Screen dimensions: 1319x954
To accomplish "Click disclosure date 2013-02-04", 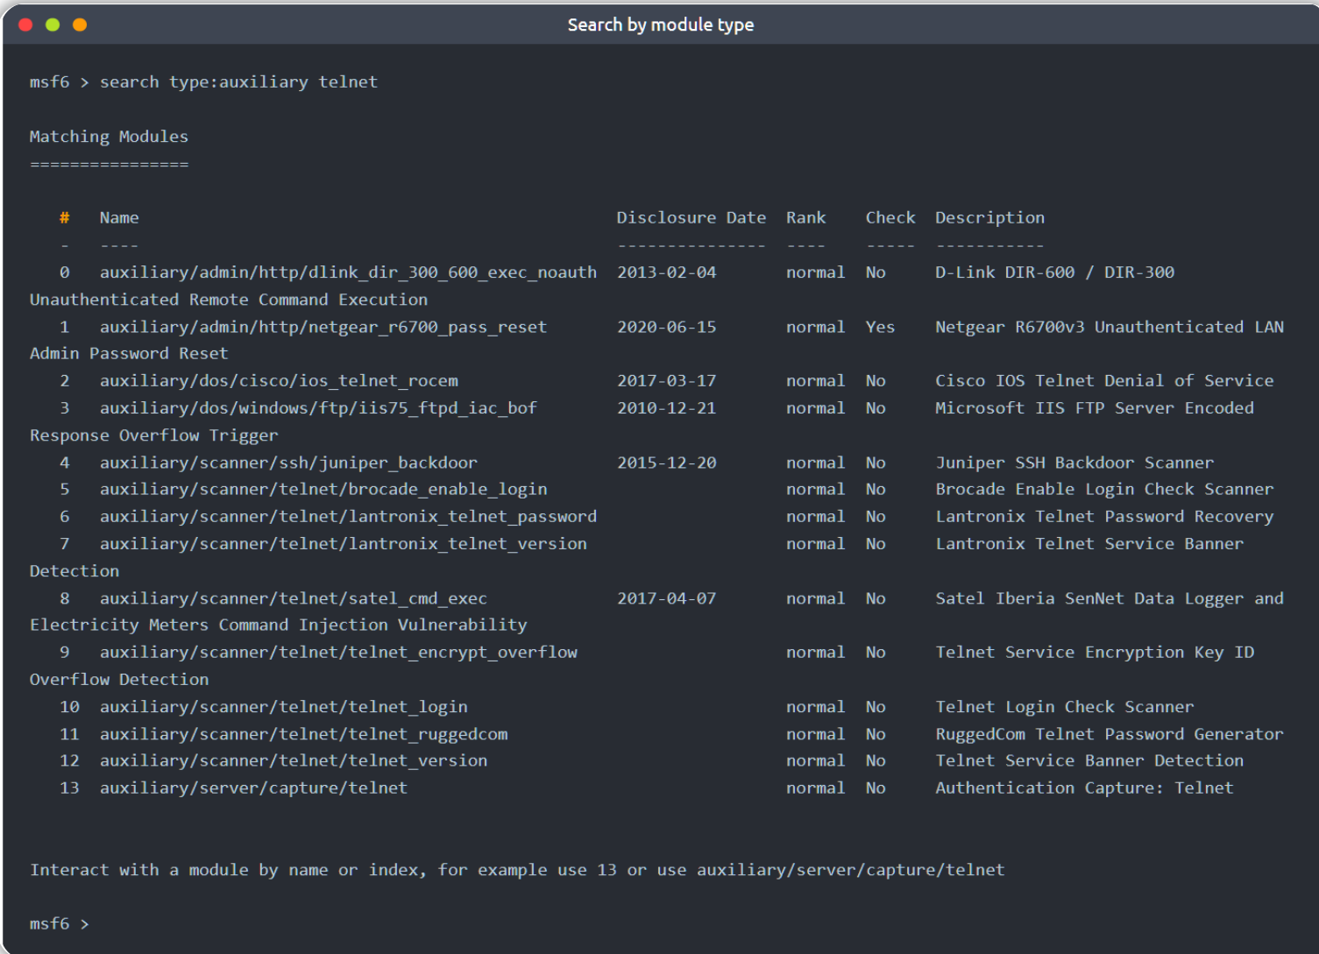I will [x=666, y=272].
